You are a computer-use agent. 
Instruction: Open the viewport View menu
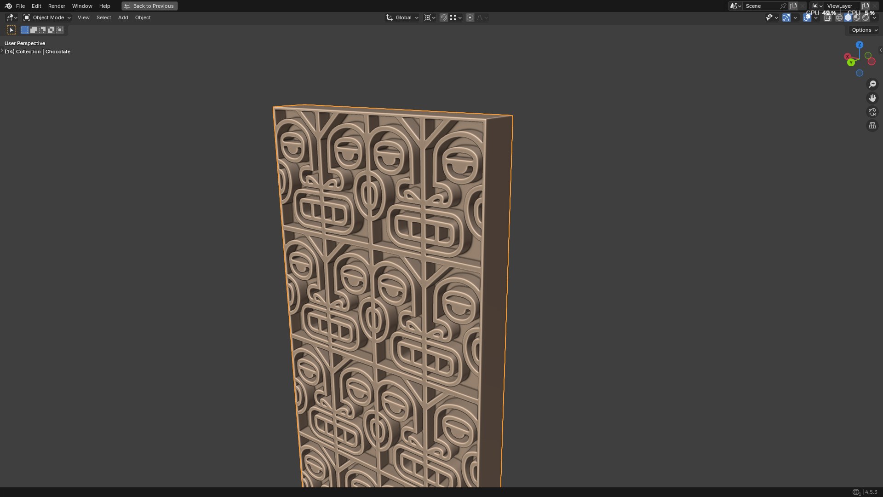83,17
